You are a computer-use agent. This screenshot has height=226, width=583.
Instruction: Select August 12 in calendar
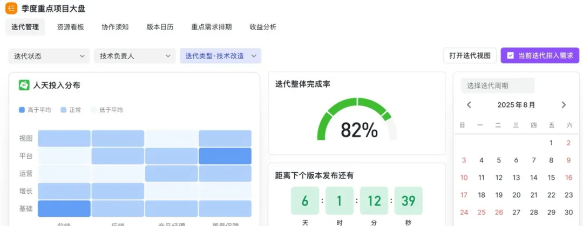499,178
